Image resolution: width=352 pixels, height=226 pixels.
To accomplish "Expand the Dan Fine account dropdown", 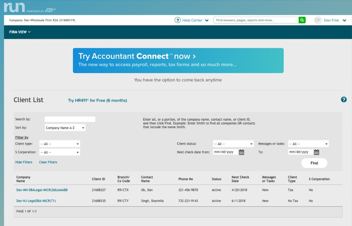I will tap(344, 20).
